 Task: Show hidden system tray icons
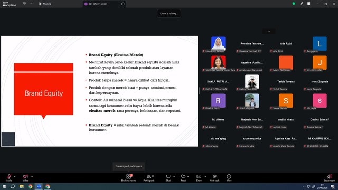coord(304,186)
